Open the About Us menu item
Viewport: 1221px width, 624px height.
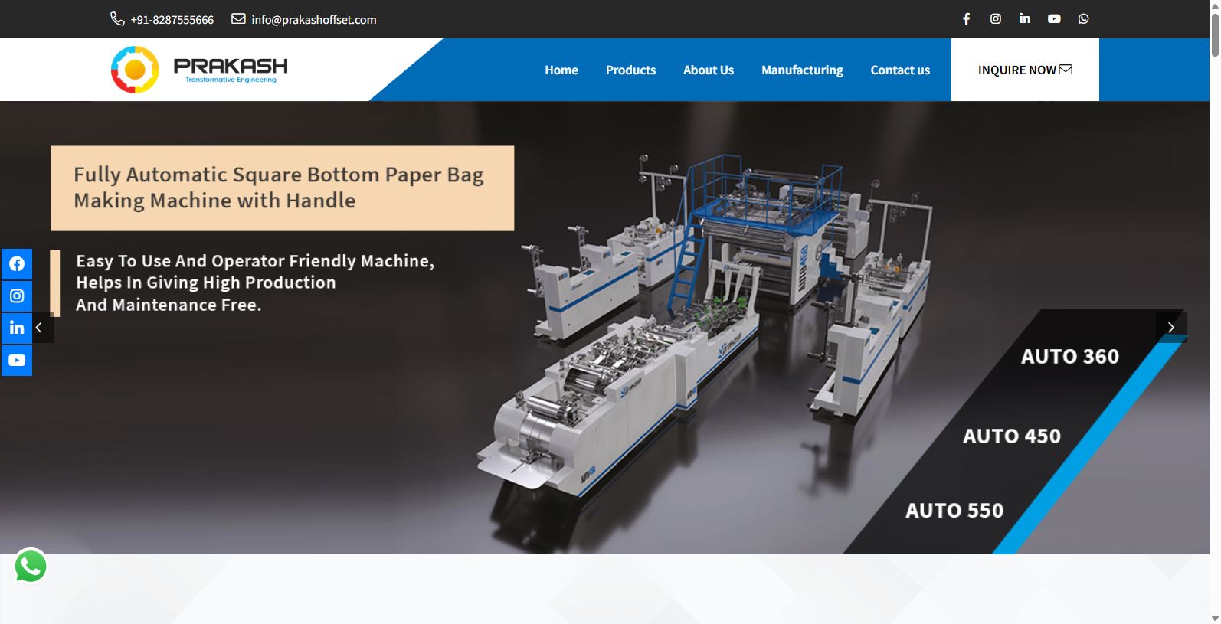709,70
